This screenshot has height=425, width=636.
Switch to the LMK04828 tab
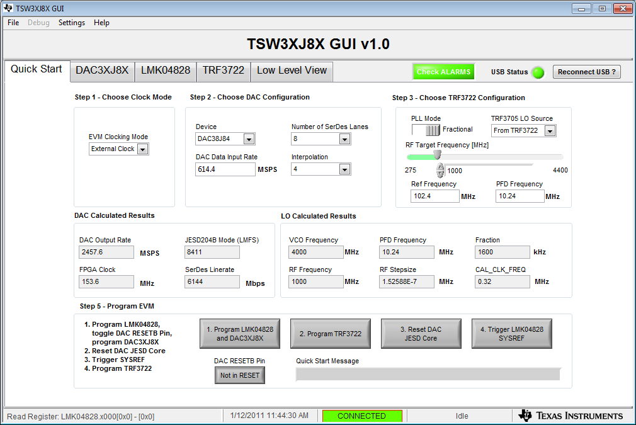[166, 71]
